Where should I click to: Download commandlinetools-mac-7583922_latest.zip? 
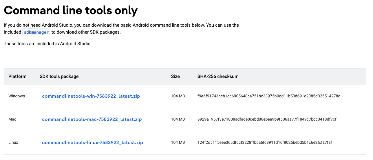point(92,119)
